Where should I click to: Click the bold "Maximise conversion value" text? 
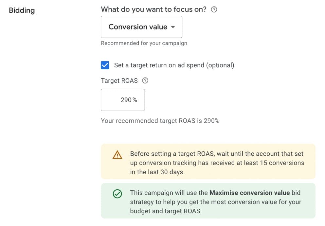249,193
